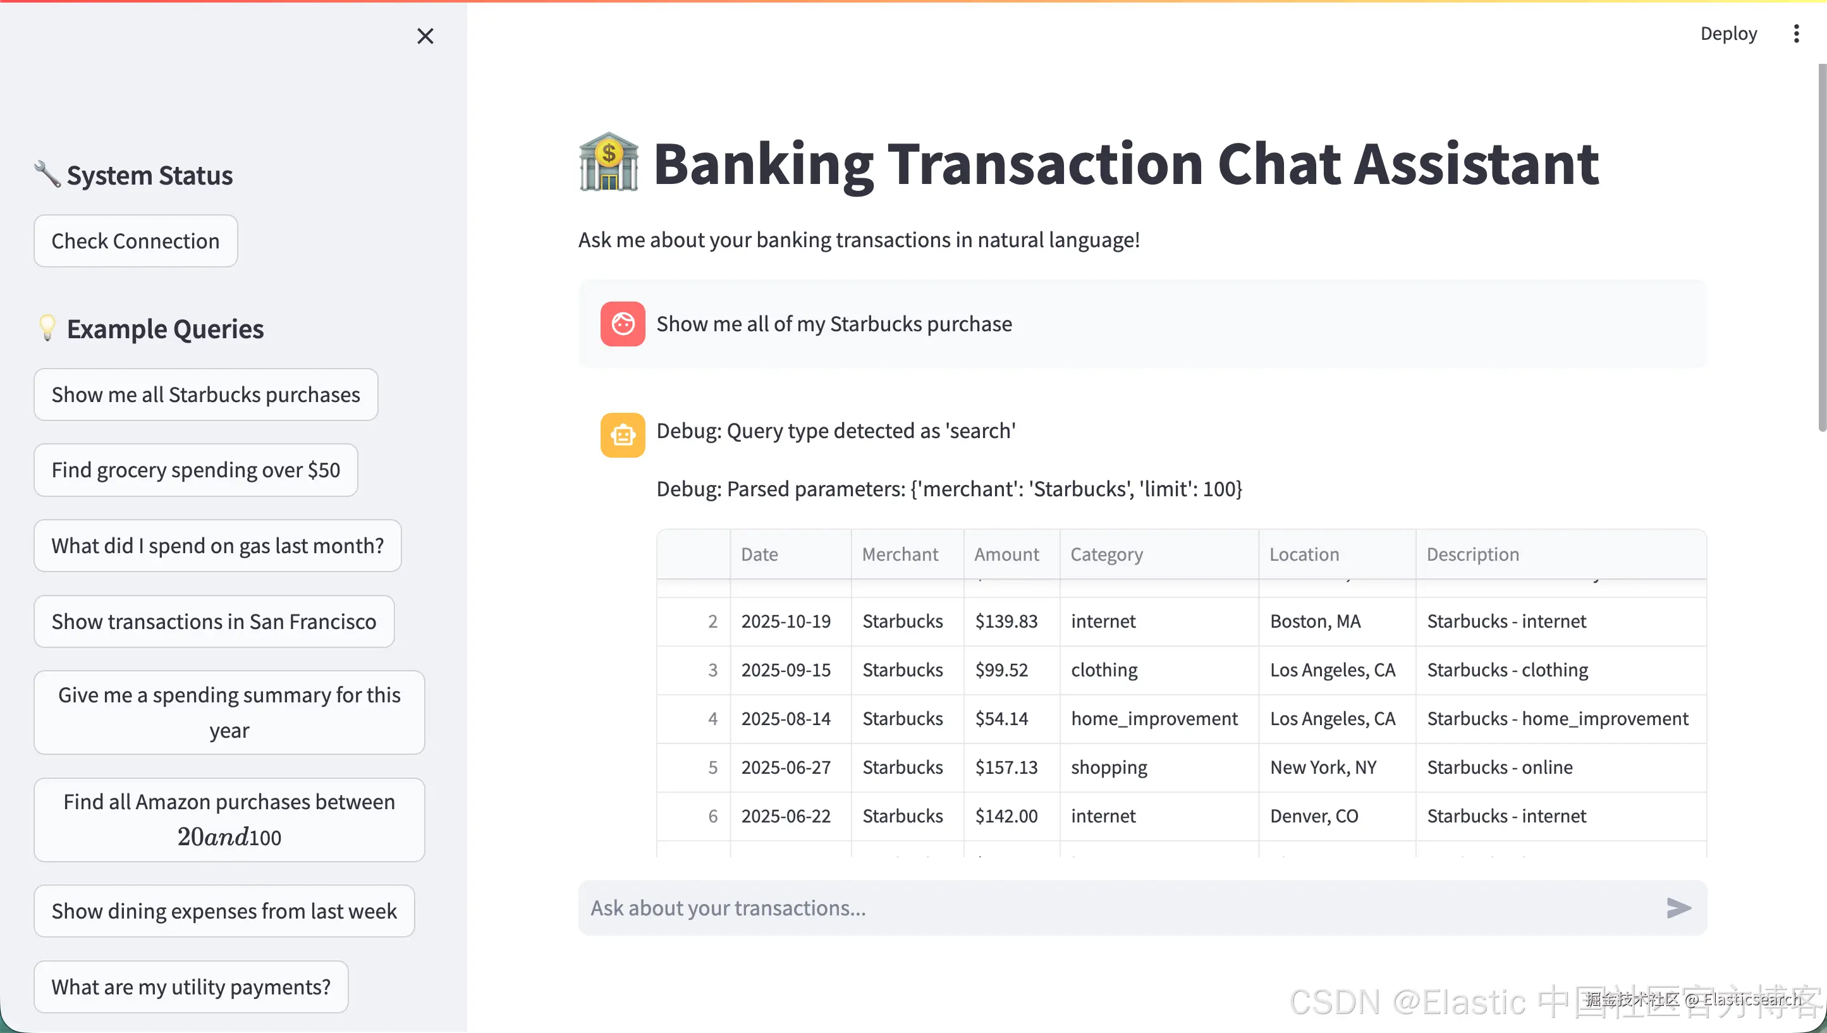
Task: Run 'Show me all Starbucks purchases' query
Action: 205,394
